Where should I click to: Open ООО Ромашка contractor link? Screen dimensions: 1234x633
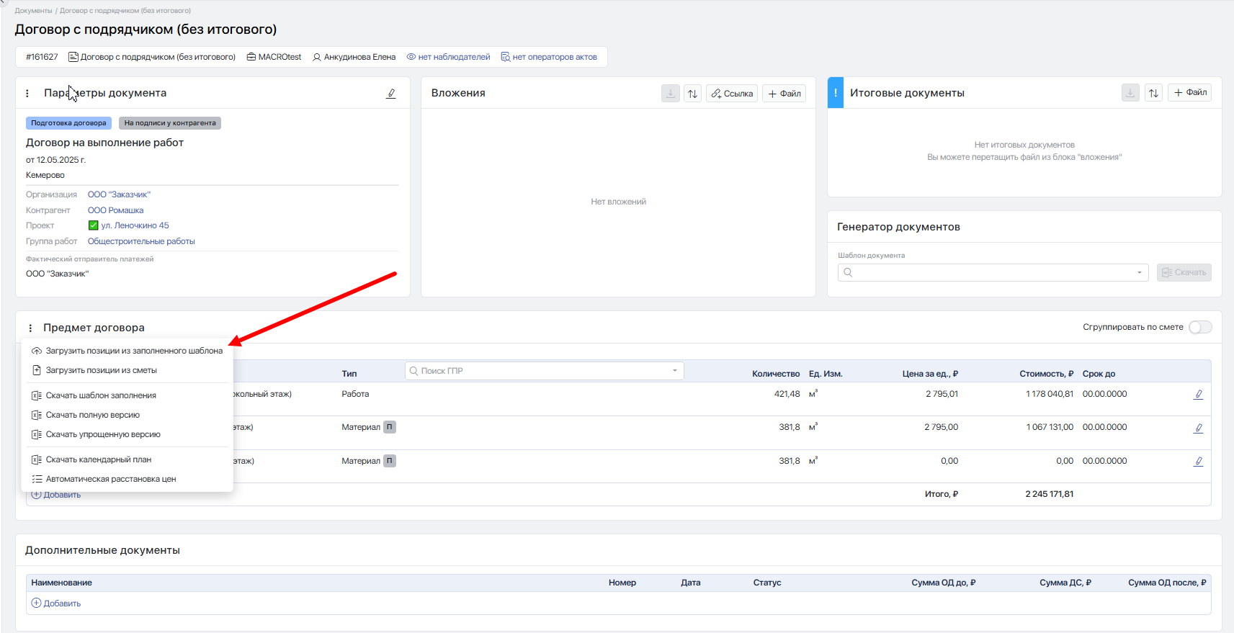[x=115, y=210]
